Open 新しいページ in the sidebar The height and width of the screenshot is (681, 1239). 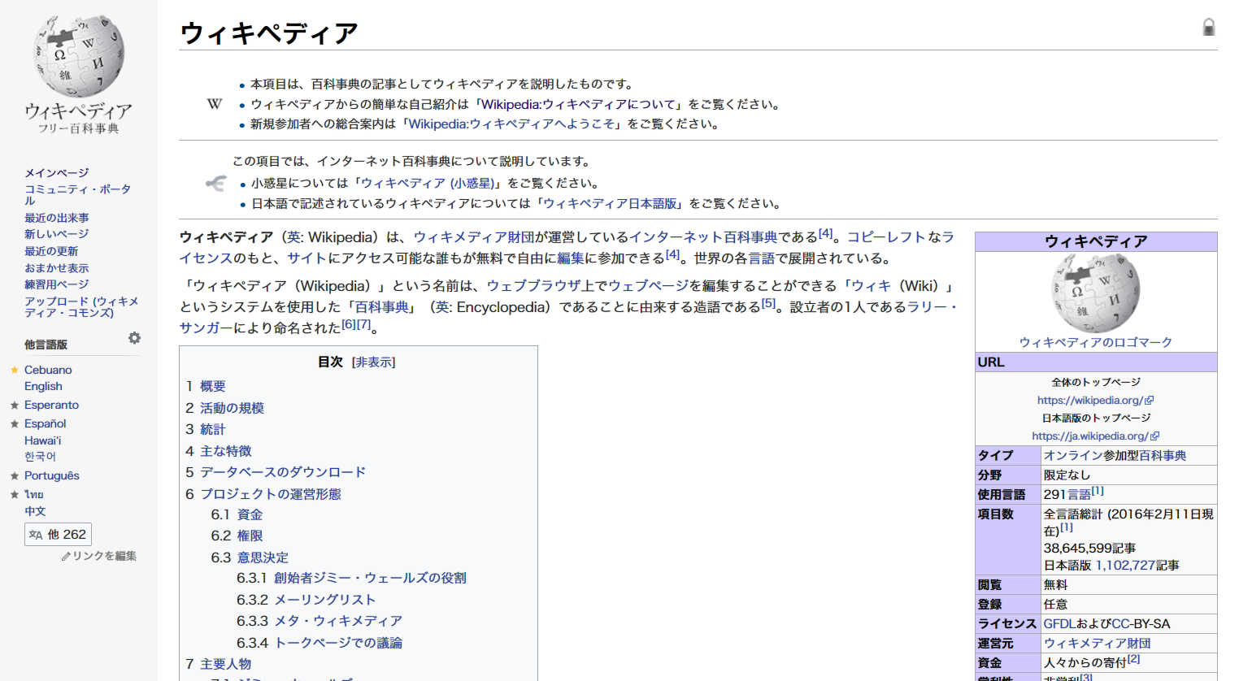56,234
